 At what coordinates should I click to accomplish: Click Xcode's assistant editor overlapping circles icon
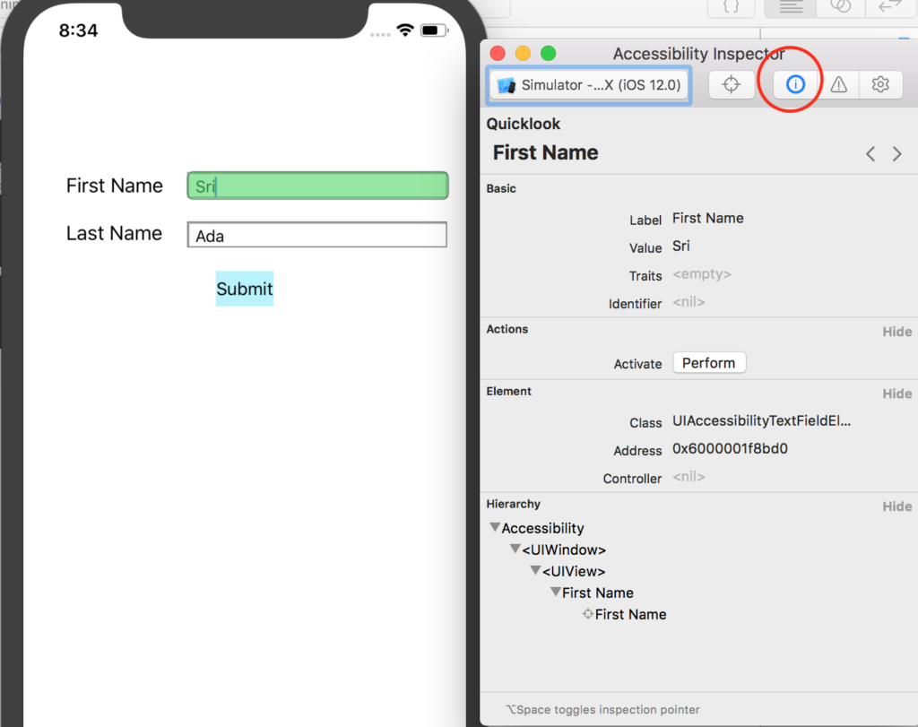pos(840,7)
